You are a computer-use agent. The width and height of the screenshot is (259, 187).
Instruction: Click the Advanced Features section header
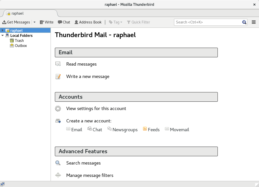(x=136, y=151)
